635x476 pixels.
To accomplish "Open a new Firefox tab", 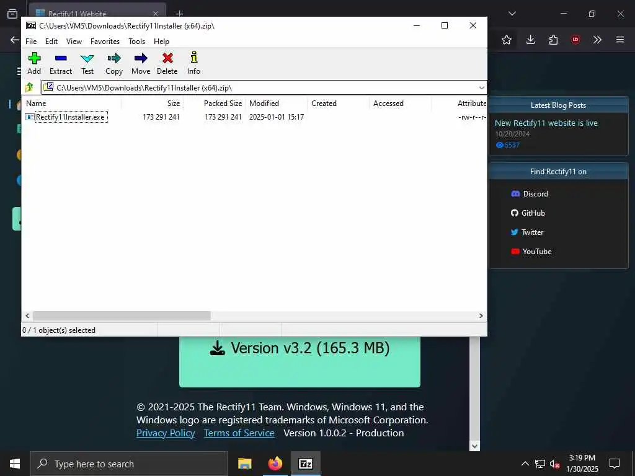I will pos(179,14).
